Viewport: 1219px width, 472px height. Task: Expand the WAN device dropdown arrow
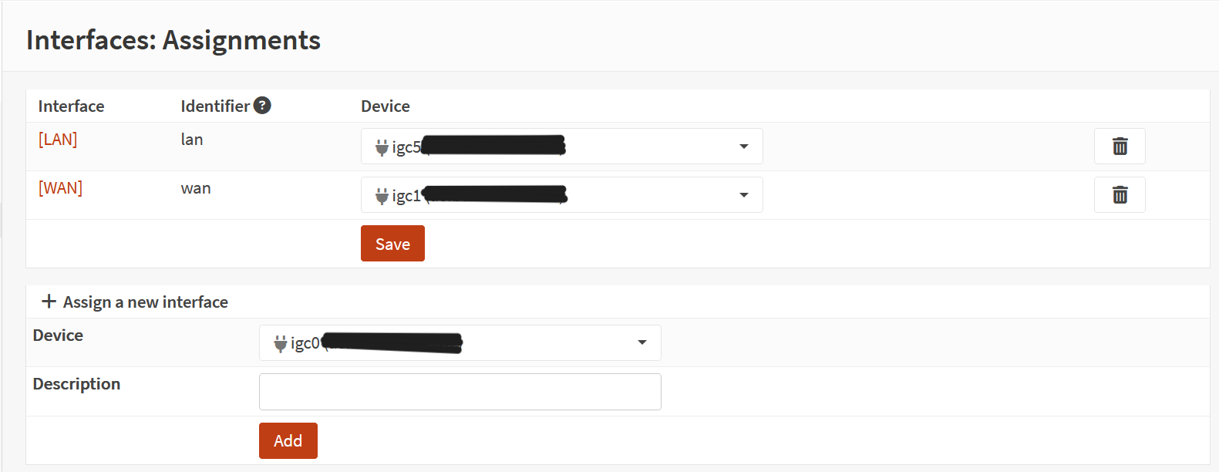[x=743, y=195]
